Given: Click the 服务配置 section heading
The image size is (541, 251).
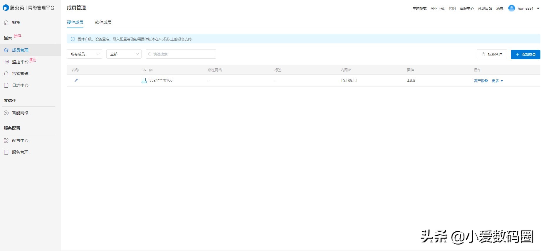Looking at the screenshot, I should click(12, 128).
